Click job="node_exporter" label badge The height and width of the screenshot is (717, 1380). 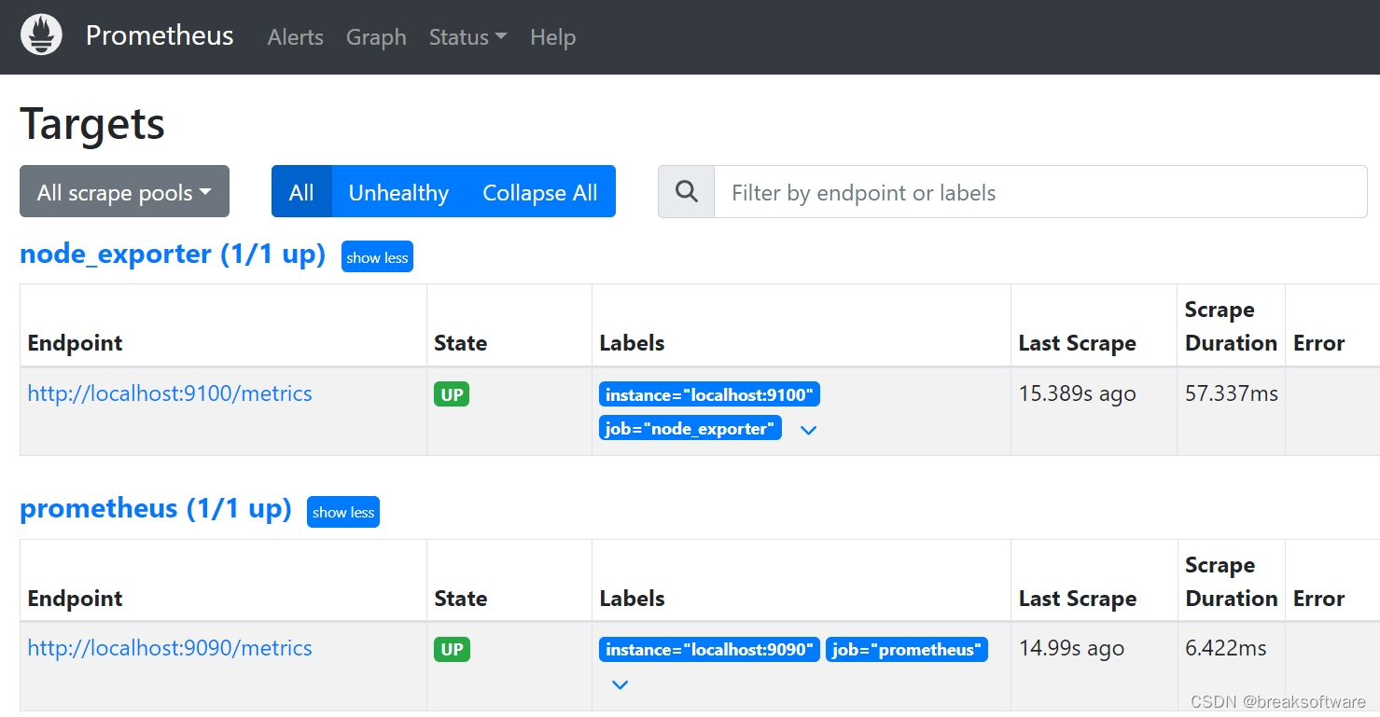click(x=690, y=429)
